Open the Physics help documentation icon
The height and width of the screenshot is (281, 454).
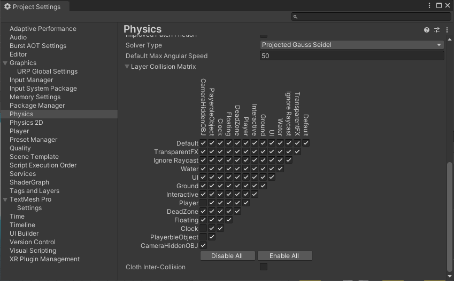tap(427, 30)
